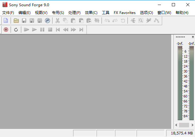Image resolution: width=195 pixels, height=137 pixels.
Task: Click the Undo arrow icon
Action: click(107, 21)
